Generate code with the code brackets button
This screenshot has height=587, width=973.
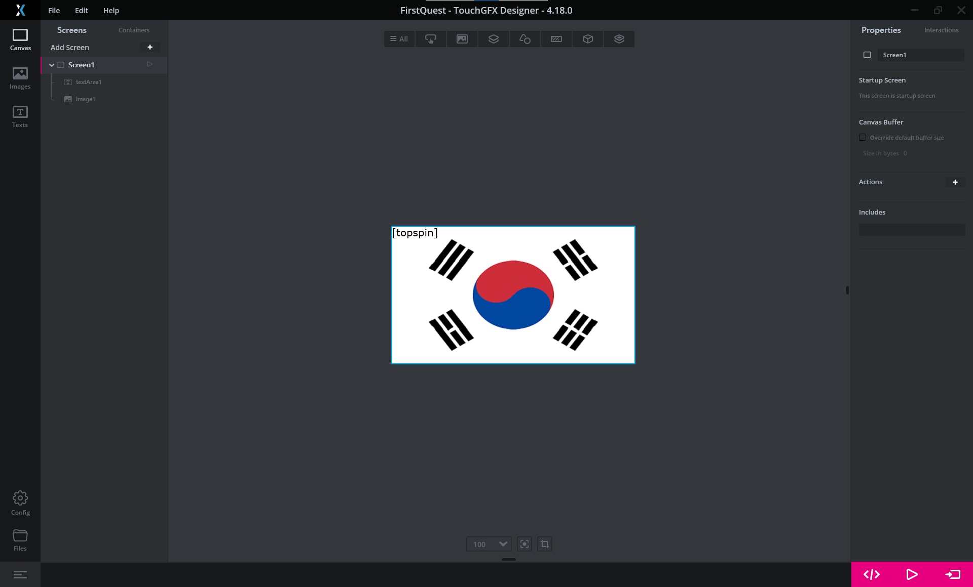[x=872, y=574]
